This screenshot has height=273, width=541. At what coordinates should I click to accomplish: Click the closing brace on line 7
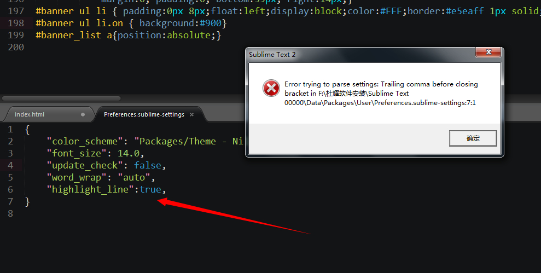(x=27, y=201)
